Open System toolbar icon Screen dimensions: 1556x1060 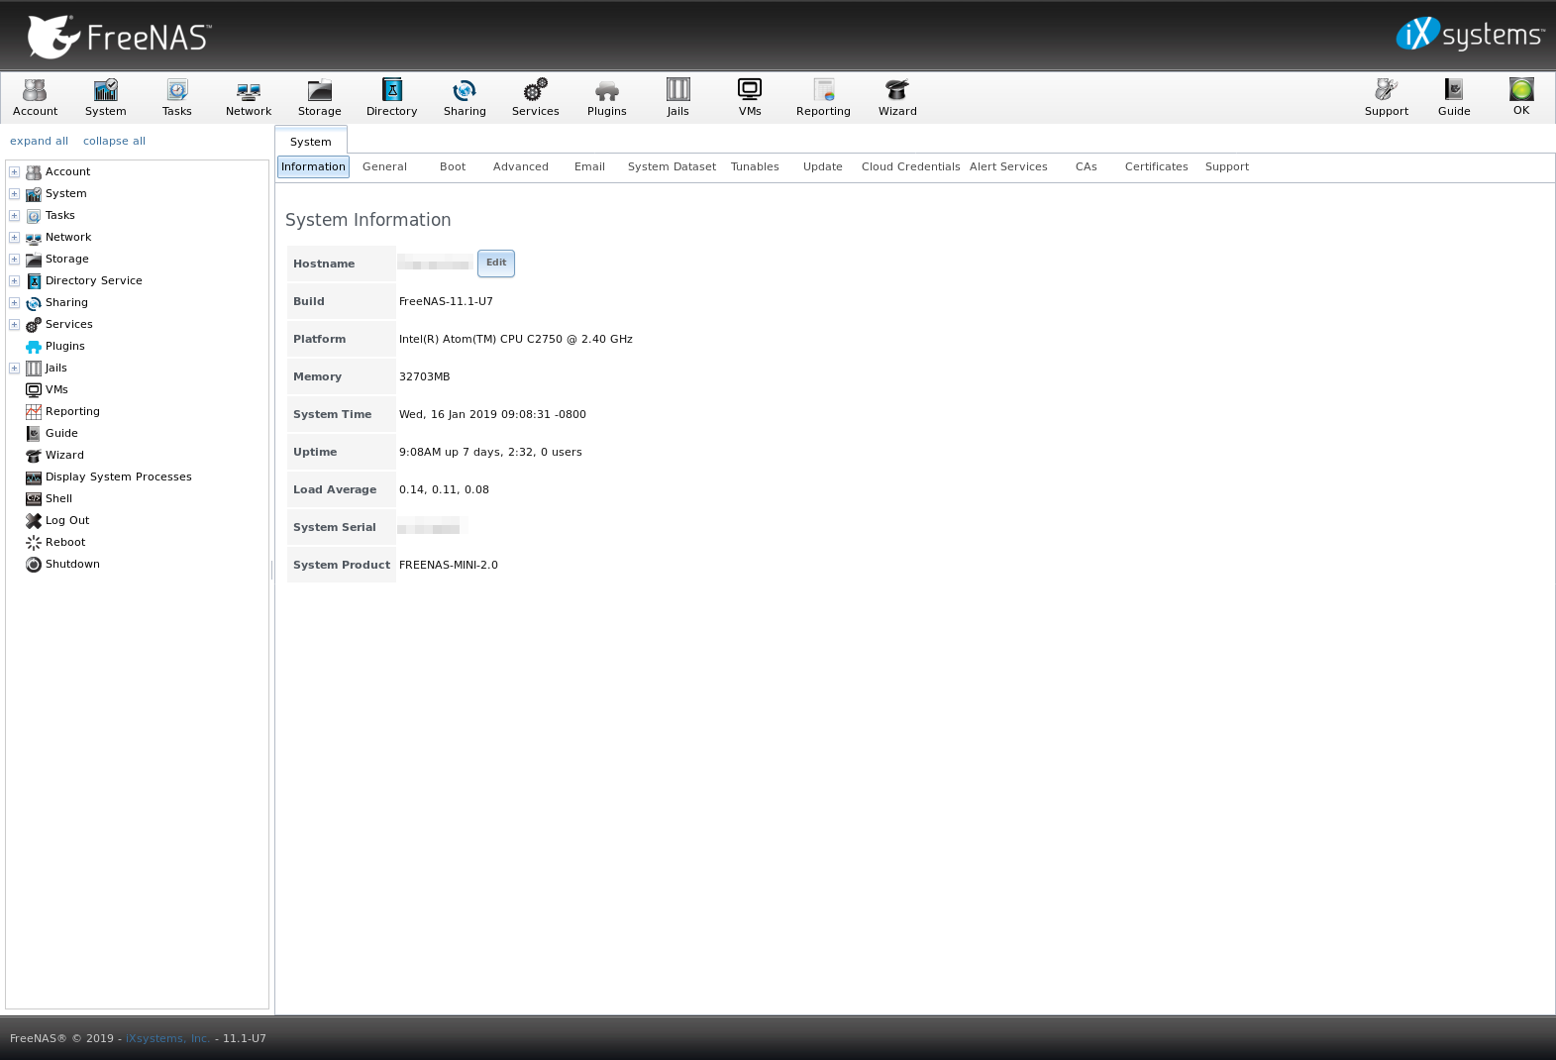(x=106, y=97)
